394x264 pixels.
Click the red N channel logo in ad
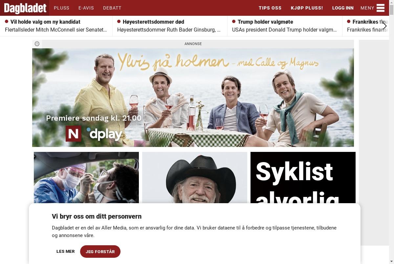click(73, 133)
